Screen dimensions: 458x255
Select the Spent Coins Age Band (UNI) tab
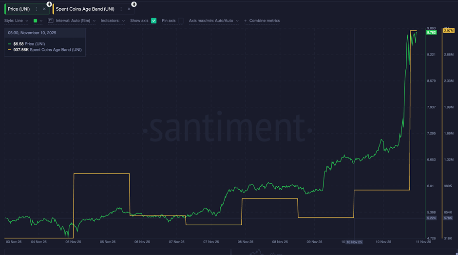85,9
